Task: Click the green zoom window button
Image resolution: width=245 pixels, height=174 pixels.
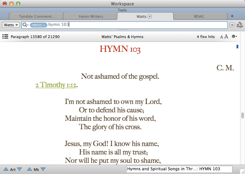Action: [18, 4]
